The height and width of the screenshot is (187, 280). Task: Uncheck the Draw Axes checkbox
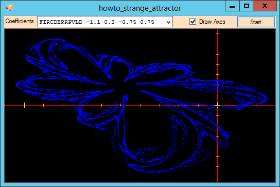[193, 22]
